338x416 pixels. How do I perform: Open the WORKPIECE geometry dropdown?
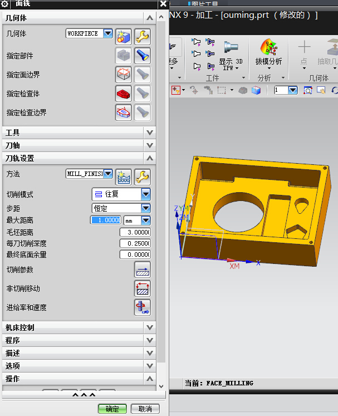pyautogui.click(x=108, y=33)
